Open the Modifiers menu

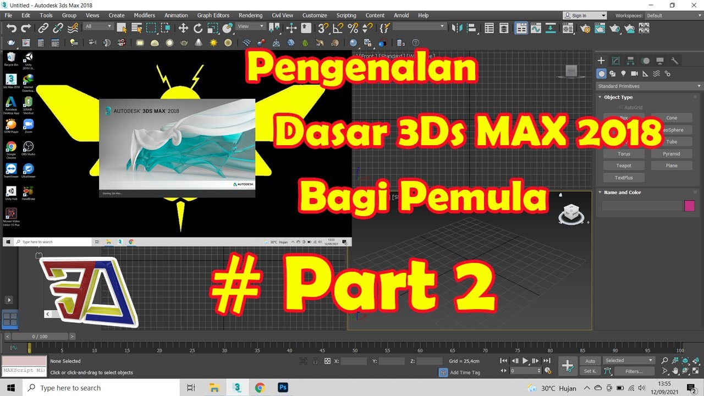(145, 15)
